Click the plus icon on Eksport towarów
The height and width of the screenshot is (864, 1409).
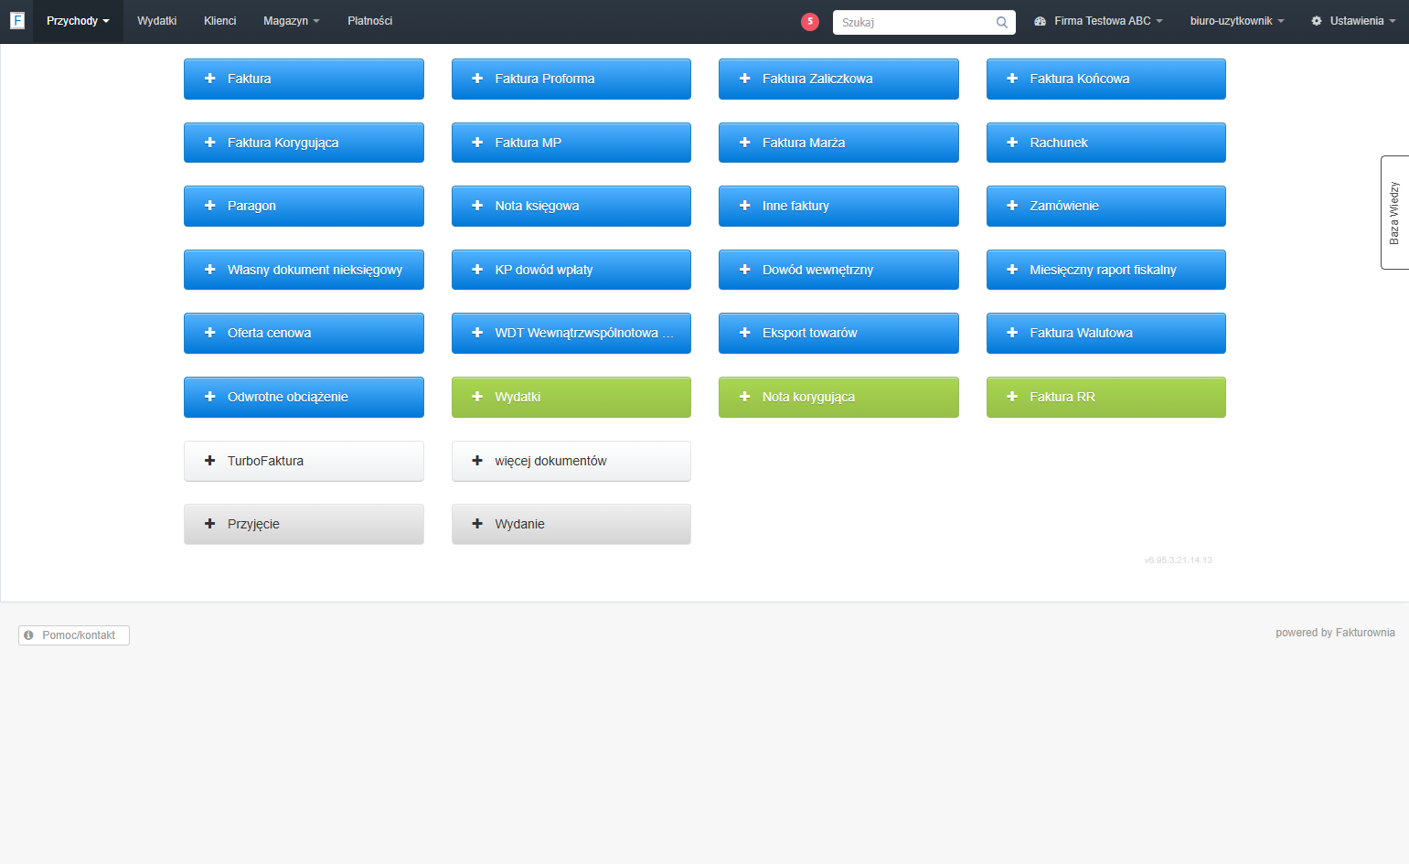[744, 333]
